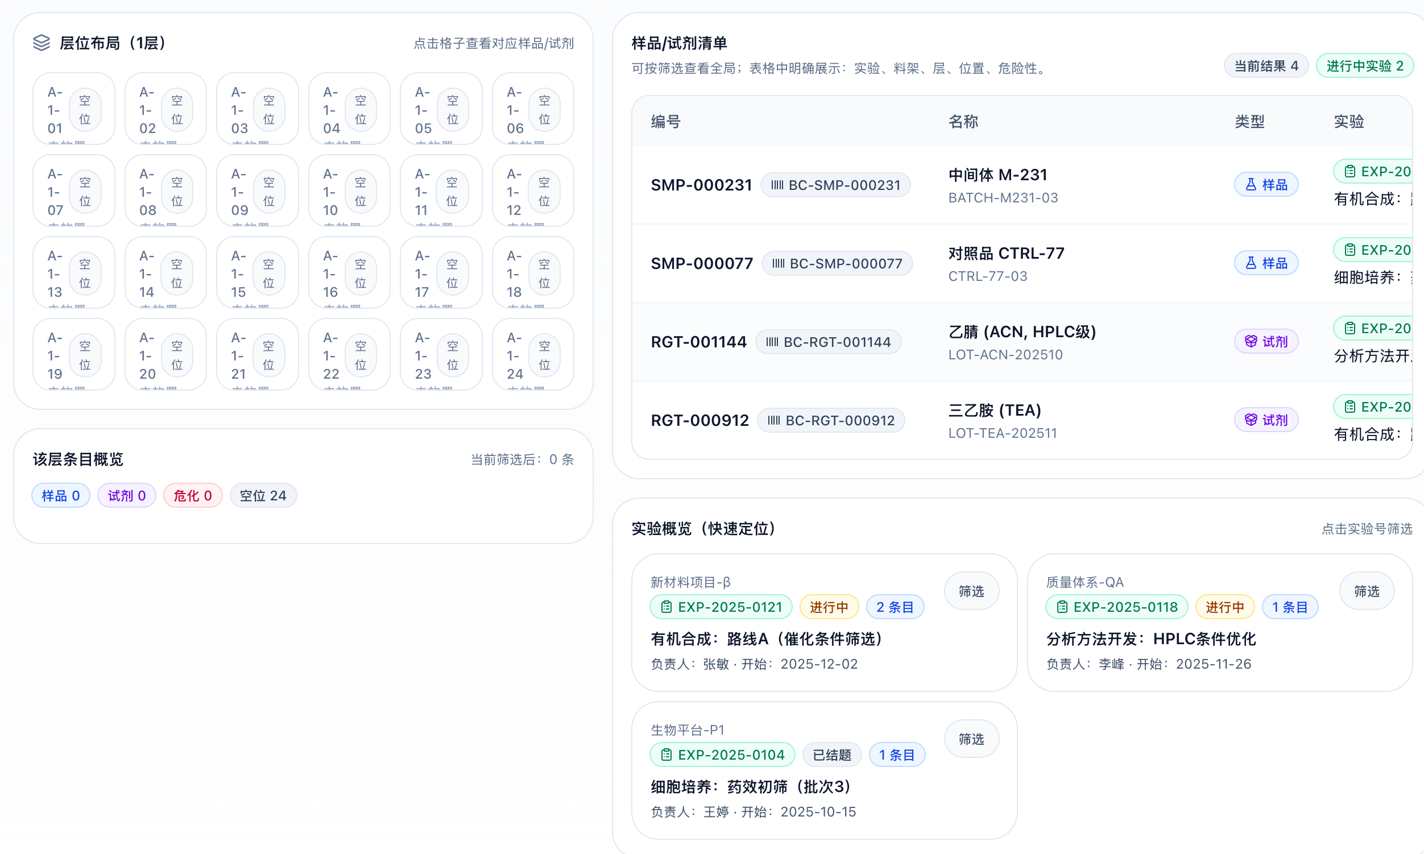Select grid slot A-1-16

349,272
